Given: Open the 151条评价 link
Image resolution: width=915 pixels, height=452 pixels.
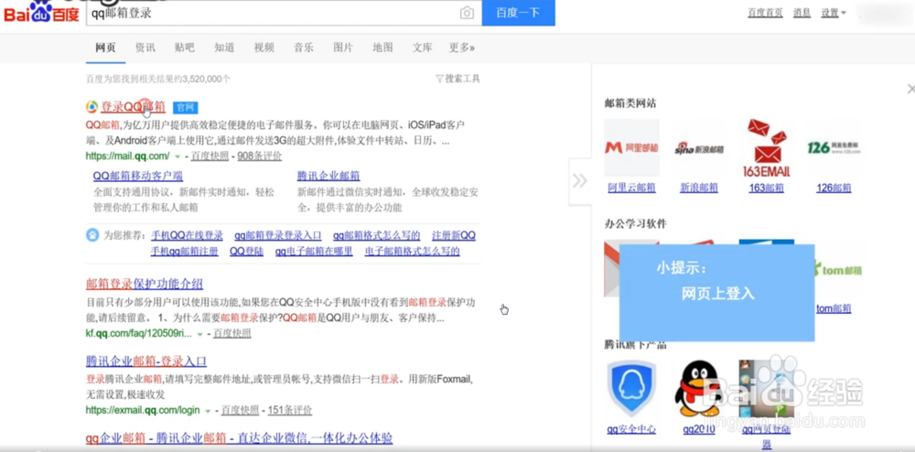Looking at the screenshot, I should pyautogui.click(x=289, y=410).
